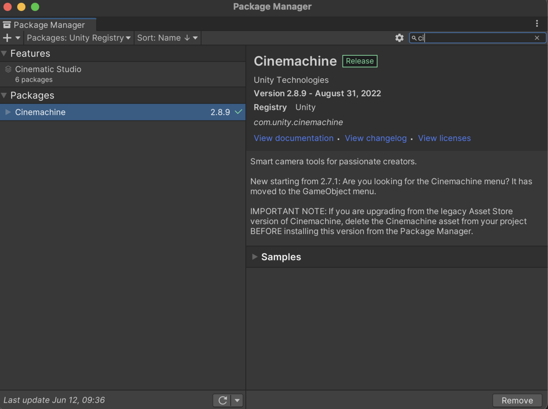Viewport: 548px width, 409px height.
Task: Select the Package Manager tab
Action: 49,25
